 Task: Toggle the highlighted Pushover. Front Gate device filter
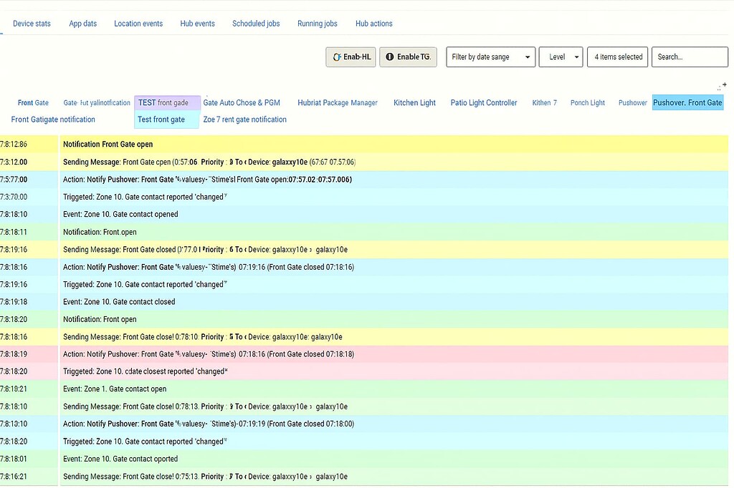687,102
